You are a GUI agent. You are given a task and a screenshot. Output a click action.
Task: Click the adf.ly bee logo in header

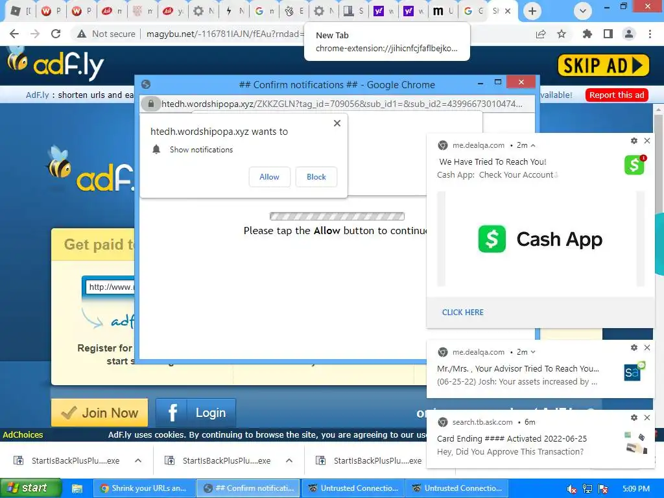[x=56, y=64]
